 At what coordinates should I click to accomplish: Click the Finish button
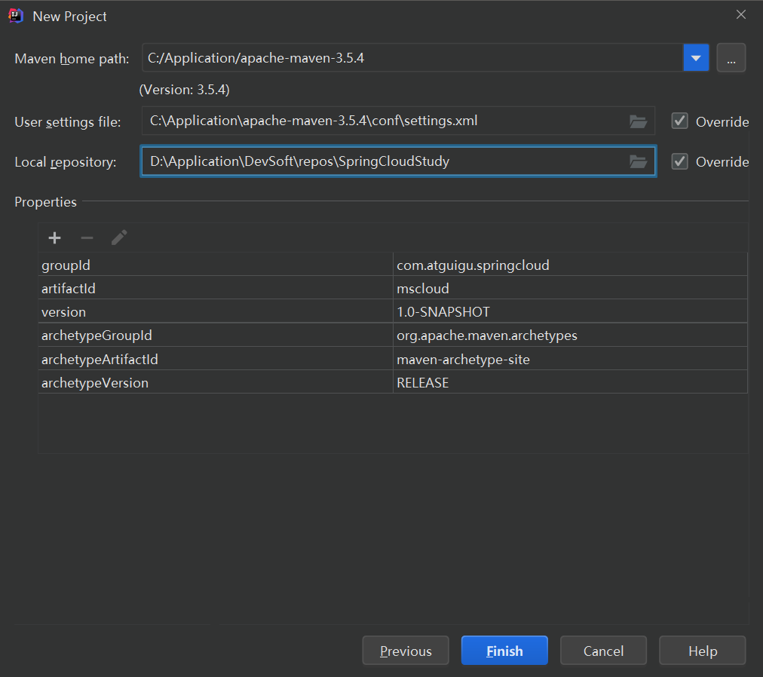pyautogui.click(x=504, y=651)
